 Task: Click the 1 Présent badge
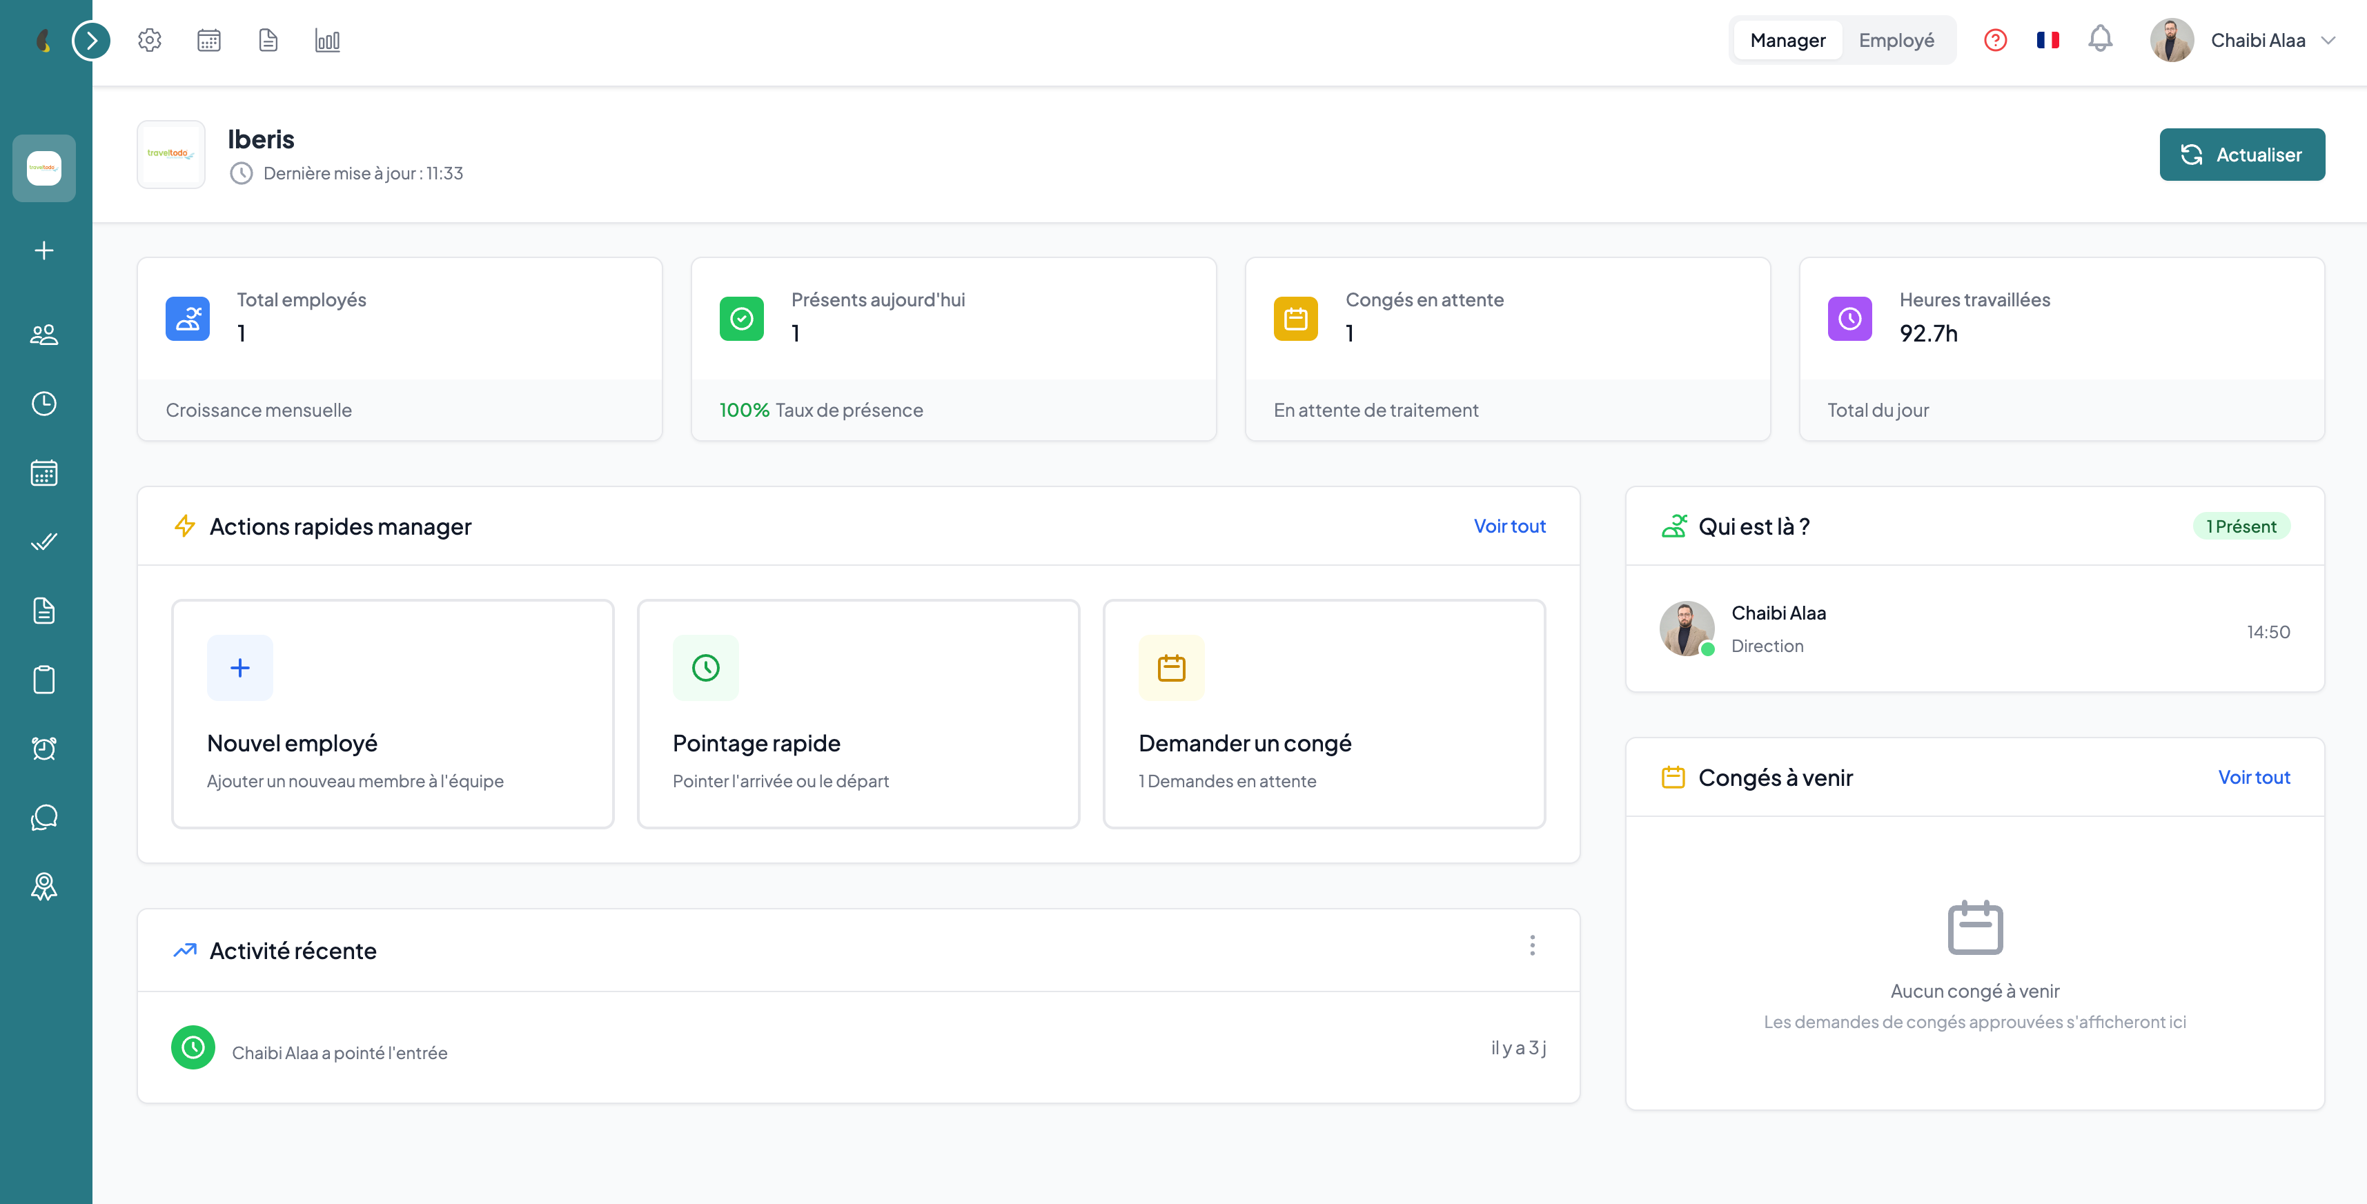point(2241,526)
